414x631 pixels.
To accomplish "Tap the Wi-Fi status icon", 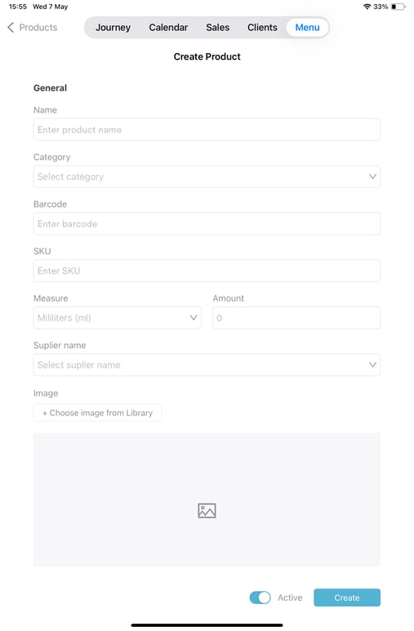I will point(367,7).
